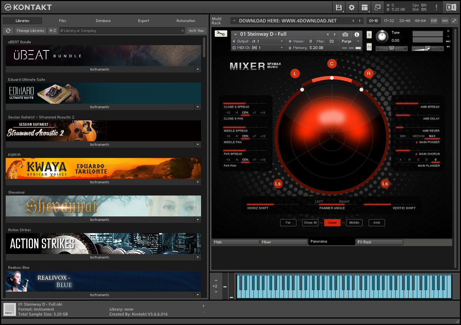
Task: Select the Amb microphone position
Action: point(377,222)
